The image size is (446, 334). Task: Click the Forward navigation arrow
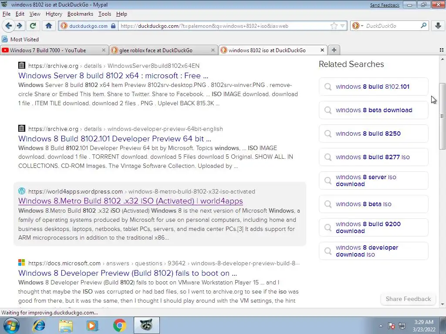coord(19,26)
